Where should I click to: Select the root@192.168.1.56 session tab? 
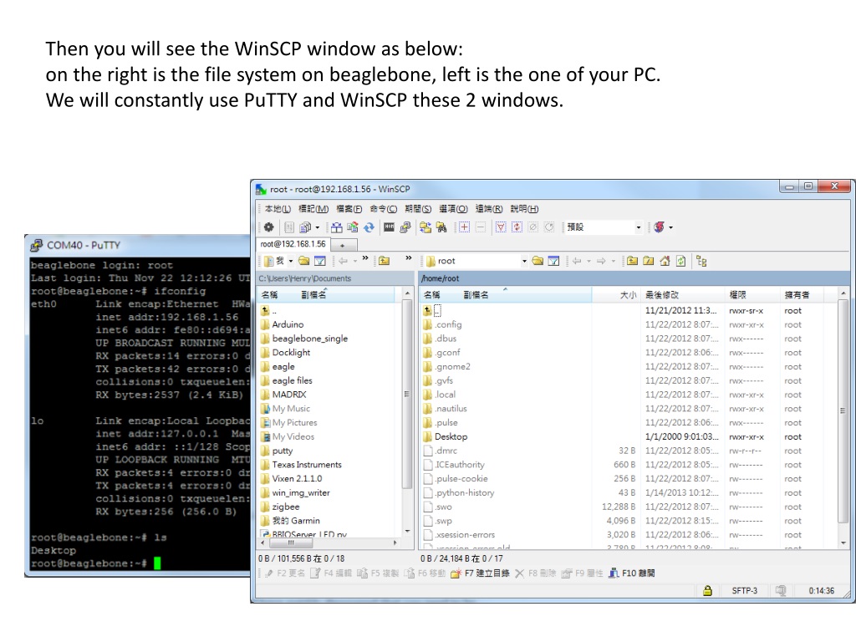pyautogui.click(x=293, y=244)
